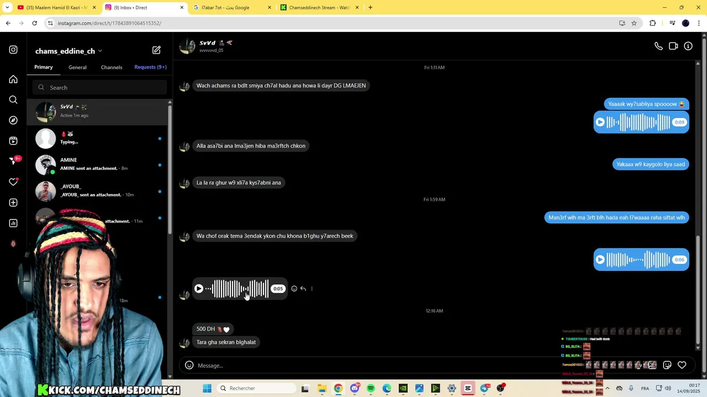Open conversation information icon
This screenshot has height=397, width=707.
coord(688,46)
